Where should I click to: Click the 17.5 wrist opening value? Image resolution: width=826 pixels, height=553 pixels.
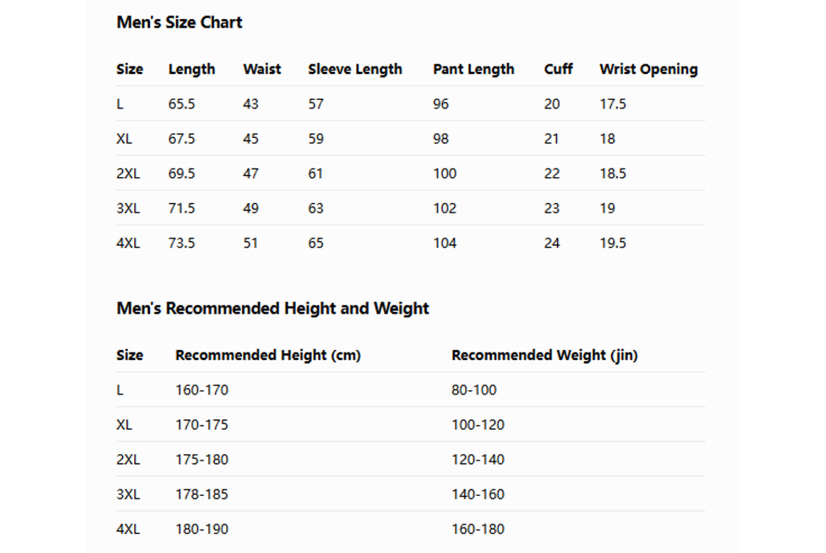pyautogui.click(x=612, y=104)
